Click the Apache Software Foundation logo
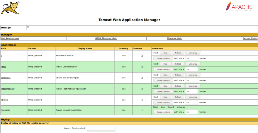This screenshot has height=133, width=258. tap(239, 7)
